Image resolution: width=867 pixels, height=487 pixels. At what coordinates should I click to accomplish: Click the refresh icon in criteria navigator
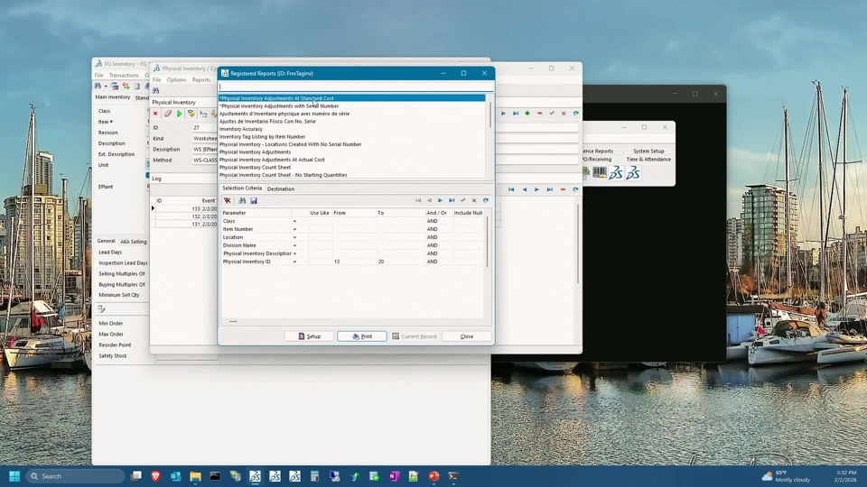tap(486, 200)
